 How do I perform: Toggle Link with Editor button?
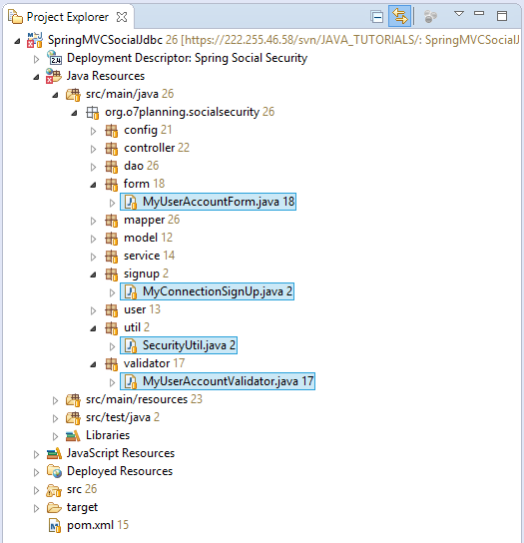coord(399,16)
